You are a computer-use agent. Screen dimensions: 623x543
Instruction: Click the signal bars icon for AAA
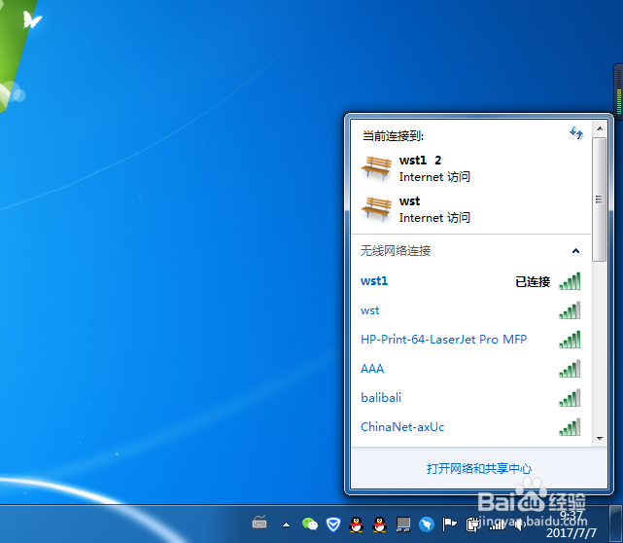coord(570,369)
